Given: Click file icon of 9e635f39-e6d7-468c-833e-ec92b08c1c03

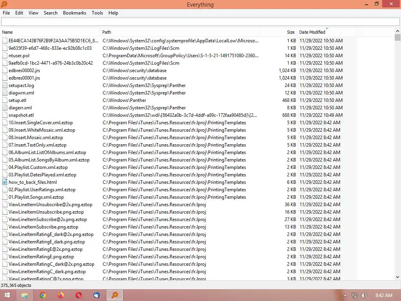Looking at the screenshot, I should click(x=5, y=48).
